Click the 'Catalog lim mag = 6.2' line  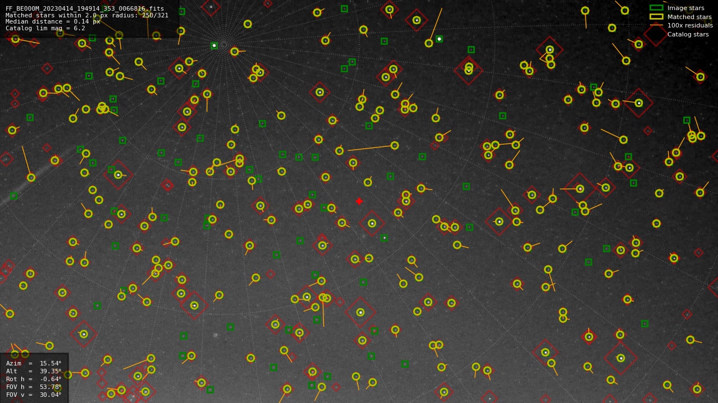(x=45, y=29)
